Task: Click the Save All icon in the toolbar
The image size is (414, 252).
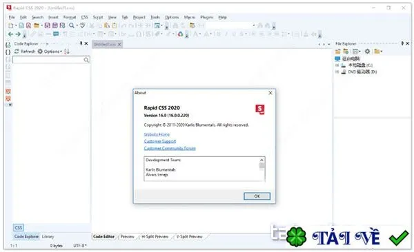Action: 55,25
